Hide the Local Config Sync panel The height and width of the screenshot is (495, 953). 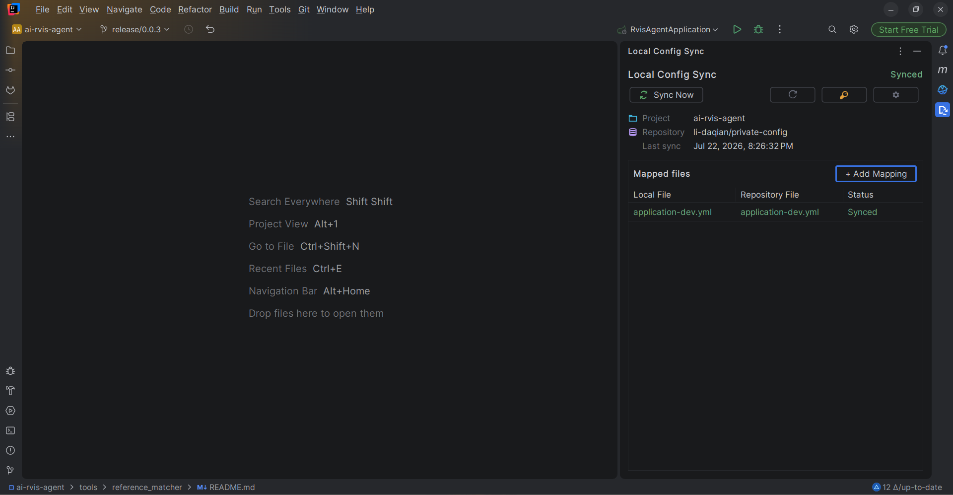pos(917,51)
